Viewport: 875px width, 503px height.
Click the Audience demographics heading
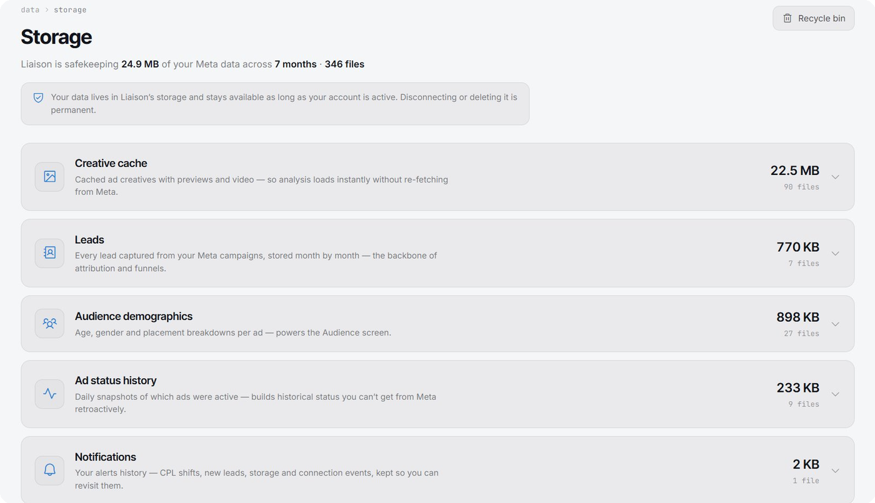coord(134,316)
